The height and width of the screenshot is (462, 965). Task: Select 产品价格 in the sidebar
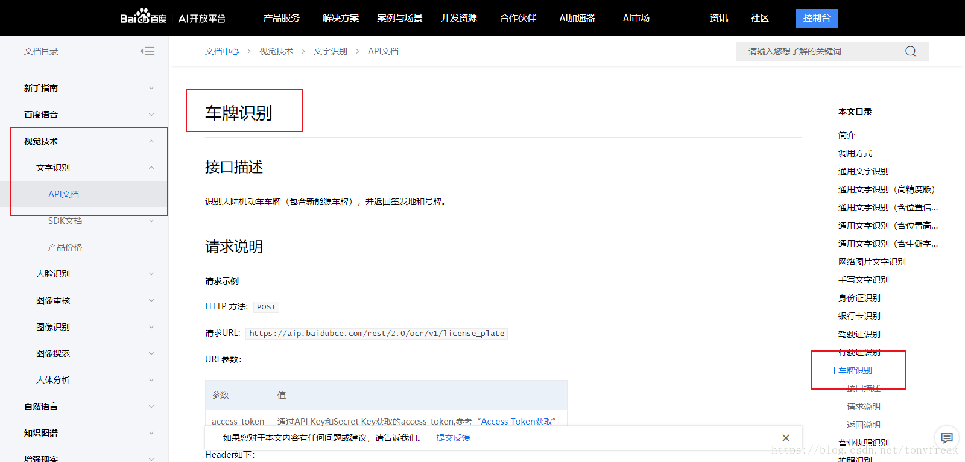65,247
